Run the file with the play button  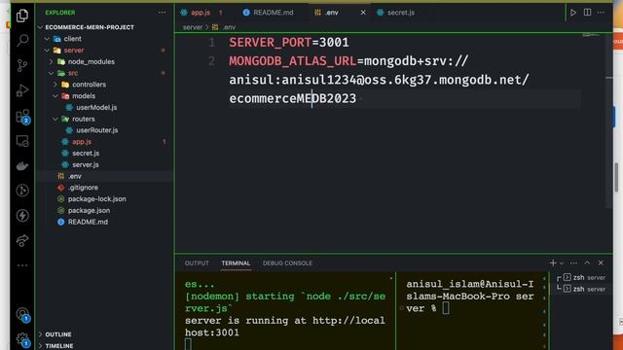pos(573,13)
